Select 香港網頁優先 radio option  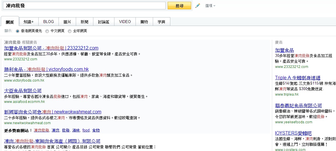pyautogui.click(x=18, y=31)
